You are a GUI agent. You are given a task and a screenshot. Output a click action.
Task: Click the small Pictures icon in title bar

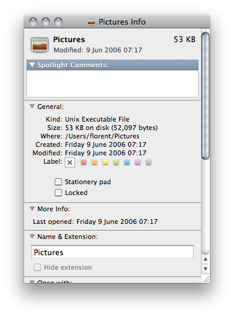pyautogui.click(x=91, y=22)
